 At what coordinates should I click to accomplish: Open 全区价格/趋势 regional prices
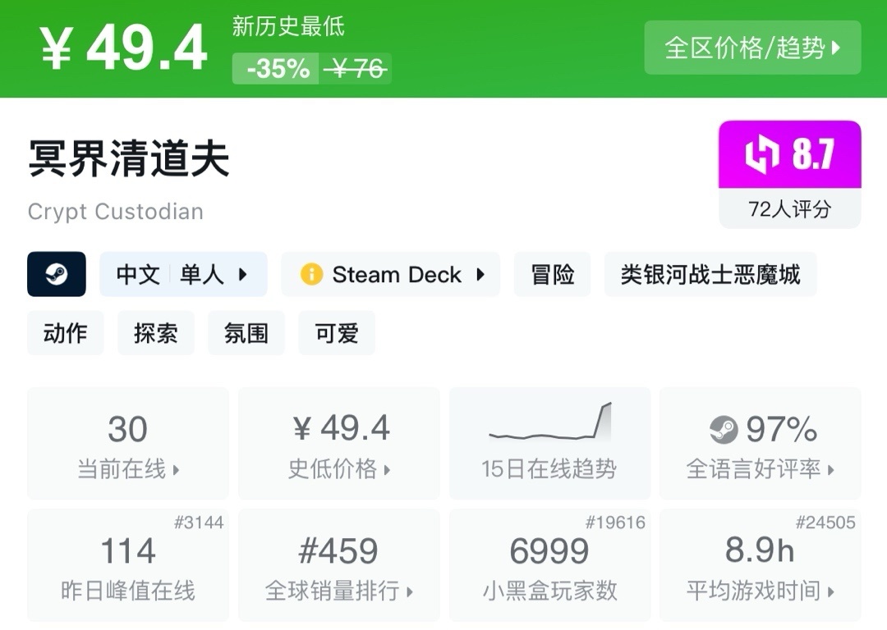752,48
